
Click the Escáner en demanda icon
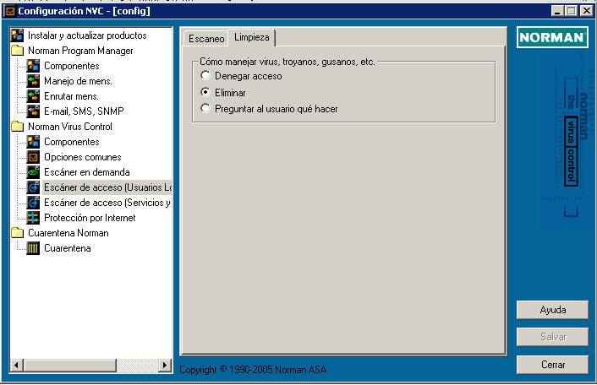(x=33, y=172)
